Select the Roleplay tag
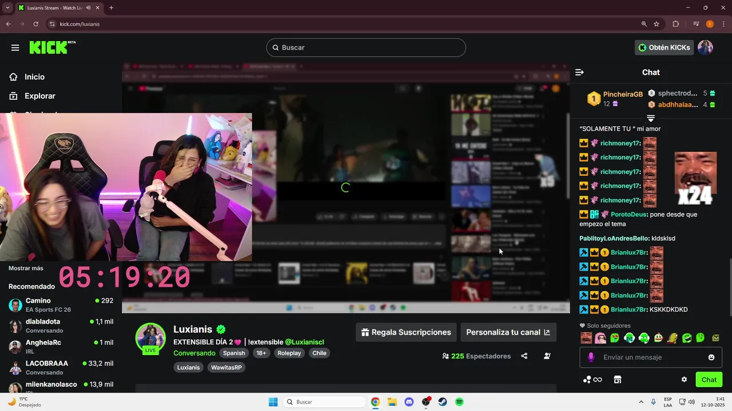 click(289, 353)
